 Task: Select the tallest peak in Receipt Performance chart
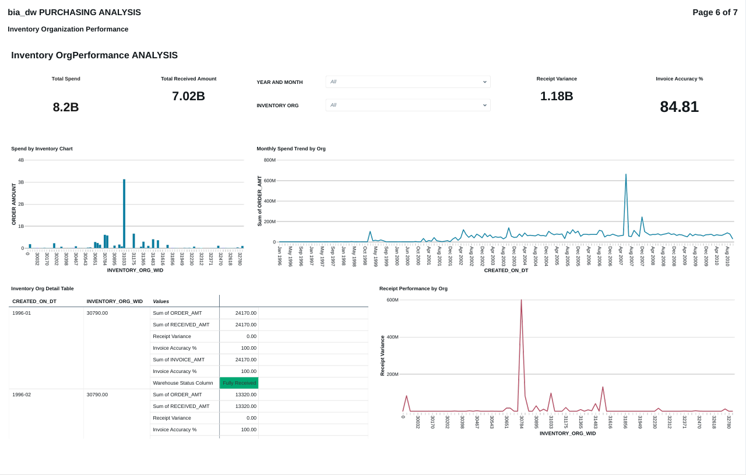click(x=521, y=301)
